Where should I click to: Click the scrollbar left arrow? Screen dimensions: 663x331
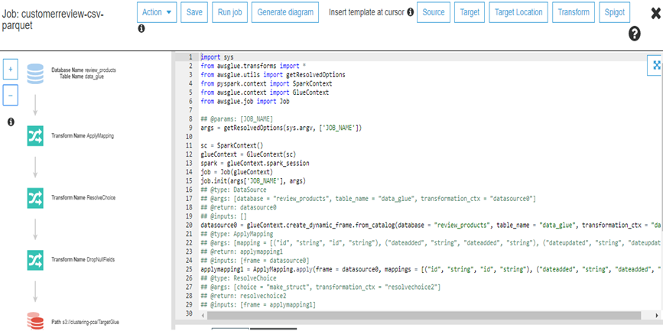(x=203, y=316)
